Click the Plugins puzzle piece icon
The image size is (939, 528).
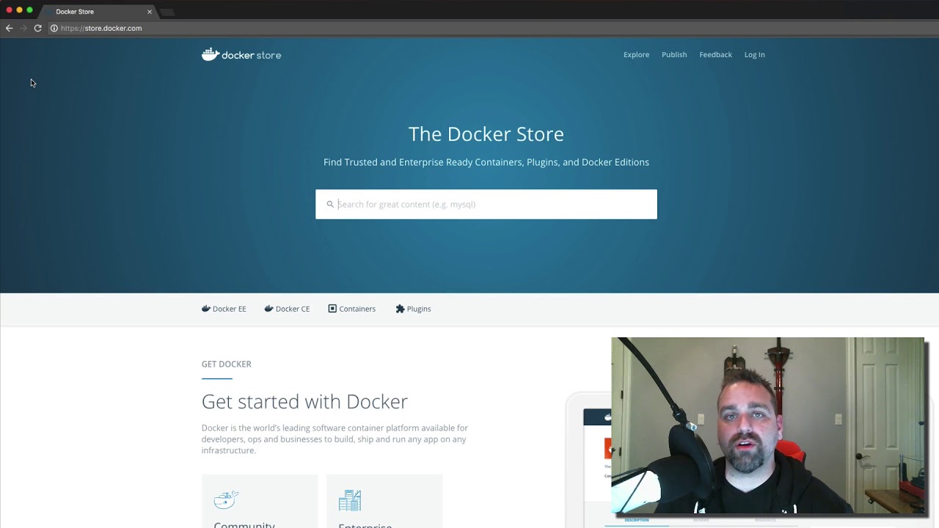[x=400, y=309]
